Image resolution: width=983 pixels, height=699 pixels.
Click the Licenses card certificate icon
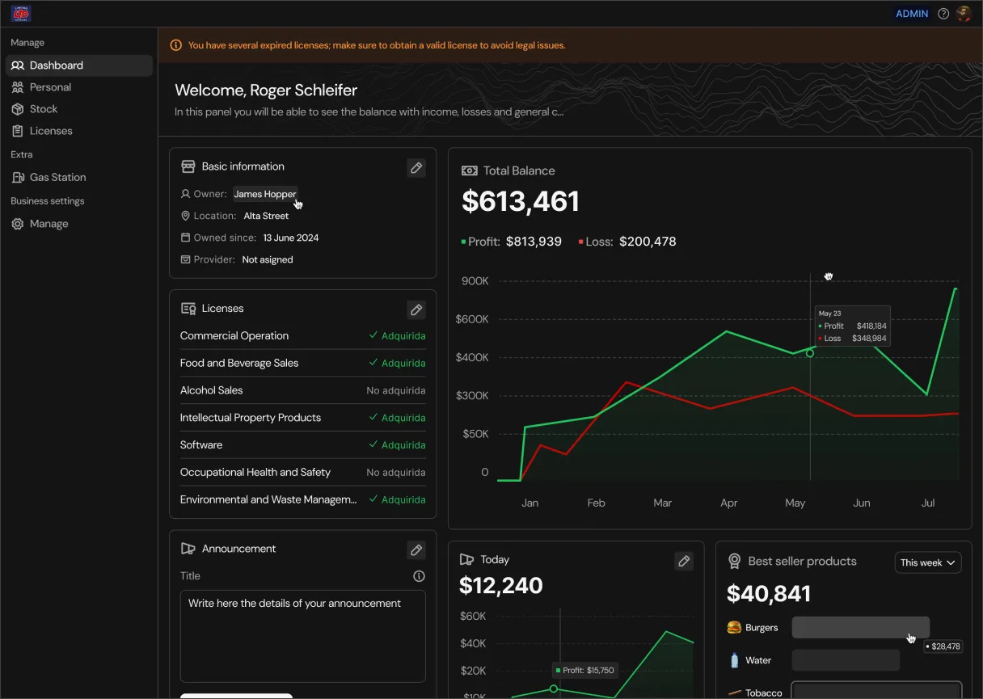click(x=188, y=309)
